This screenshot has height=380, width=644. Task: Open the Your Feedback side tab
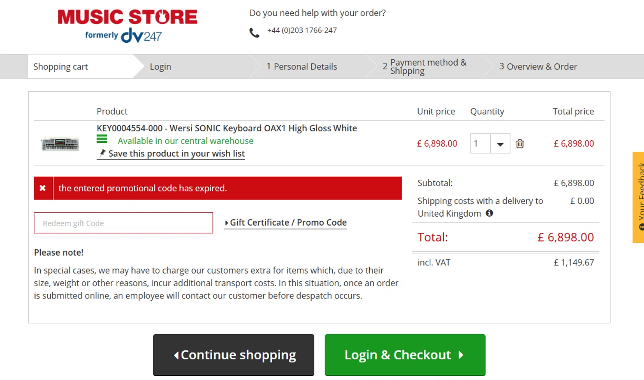[638, 197]
